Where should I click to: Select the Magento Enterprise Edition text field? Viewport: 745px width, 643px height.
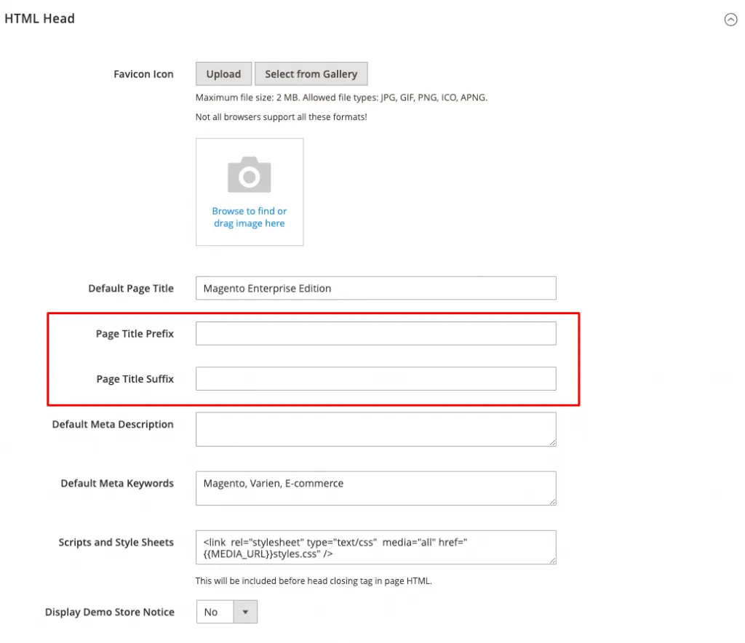click(x=375, y=288)
